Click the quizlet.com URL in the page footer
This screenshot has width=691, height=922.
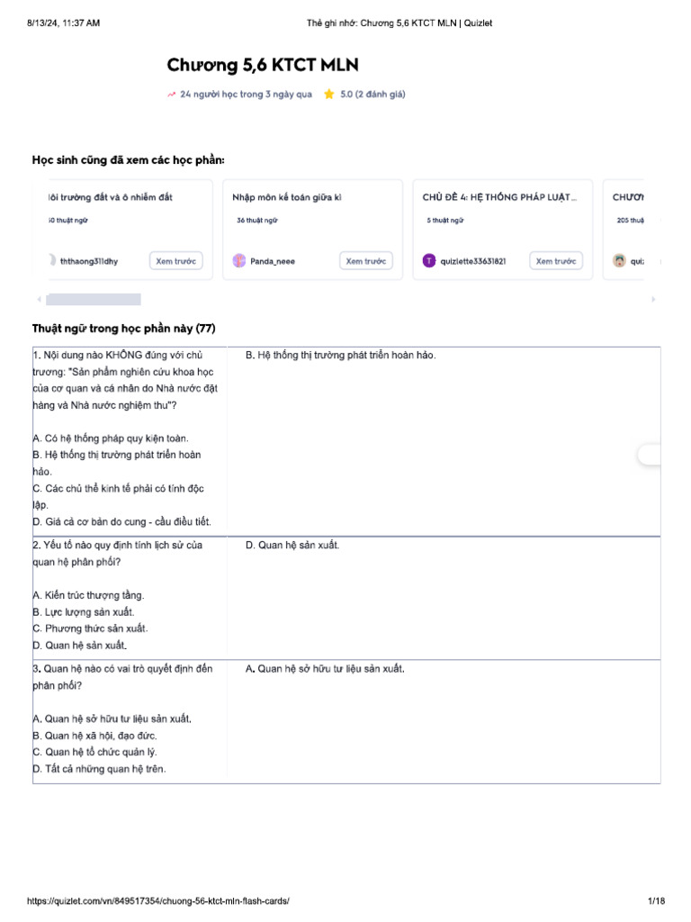158,900
